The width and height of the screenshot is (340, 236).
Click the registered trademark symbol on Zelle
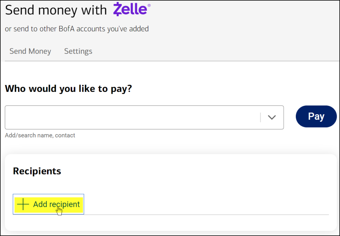pyautogui.click(x=149, y=5)
